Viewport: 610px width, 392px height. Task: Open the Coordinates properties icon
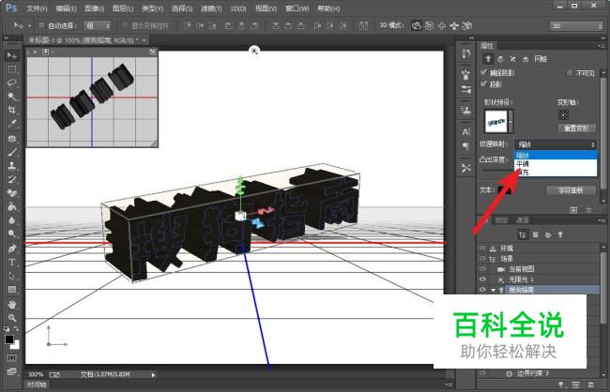coord(526,59)
